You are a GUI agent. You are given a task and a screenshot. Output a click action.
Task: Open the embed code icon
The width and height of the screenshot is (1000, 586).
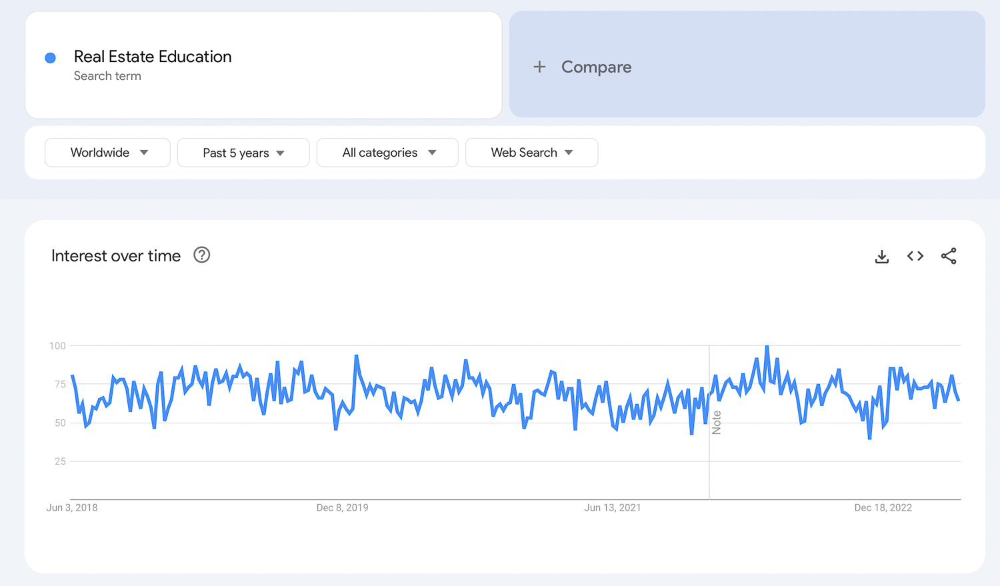click(x=915, y=256)
